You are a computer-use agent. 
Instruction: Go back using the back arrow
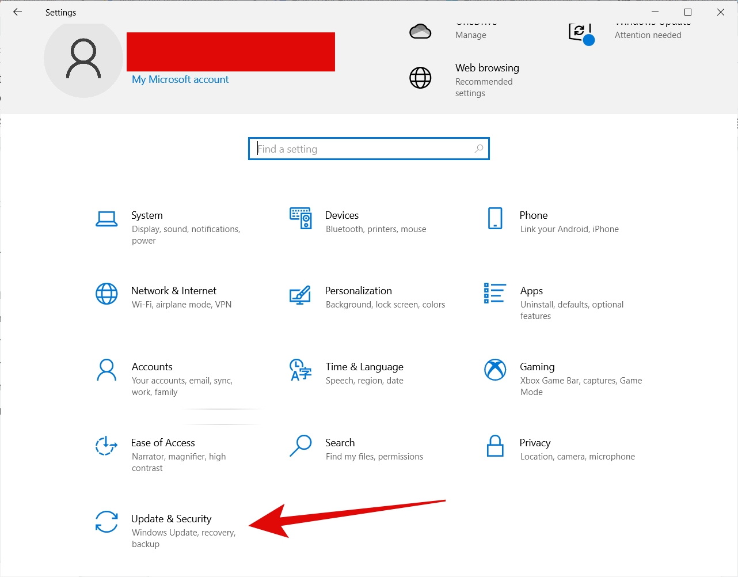point(18,12)
